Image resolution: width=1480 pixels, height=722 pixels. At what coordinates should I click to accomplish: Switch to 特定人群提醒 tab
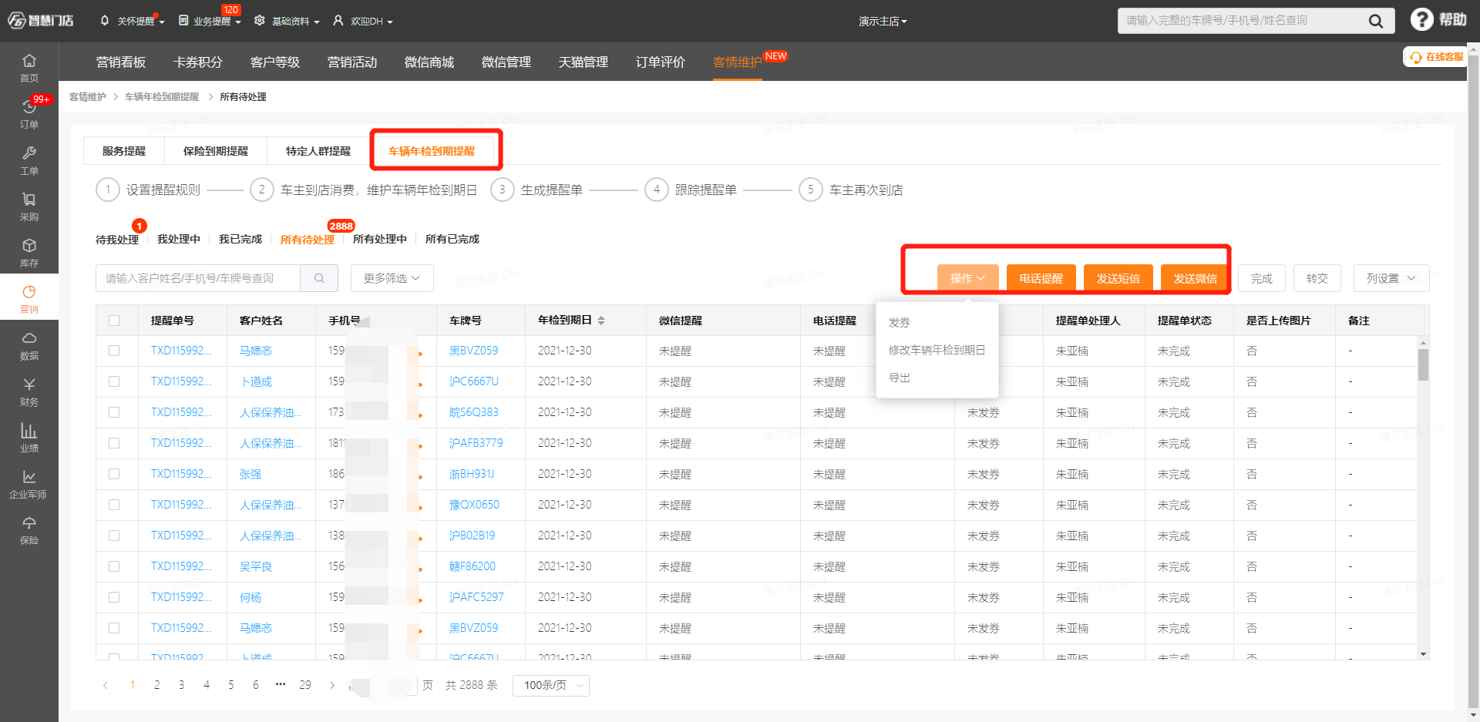318,151
